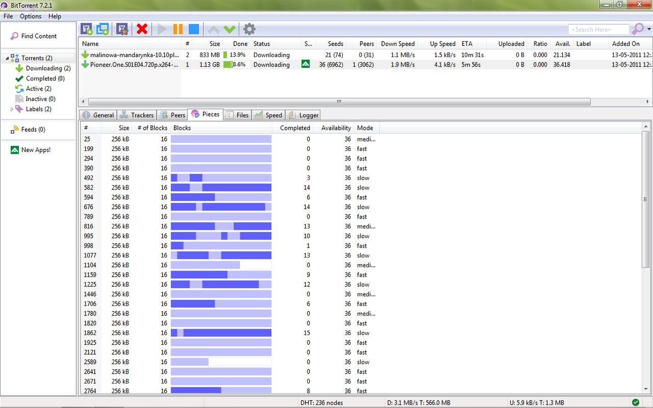653x408 pixels.
Task: Remove the selected torrent with red X
Action: coord(142,29)
